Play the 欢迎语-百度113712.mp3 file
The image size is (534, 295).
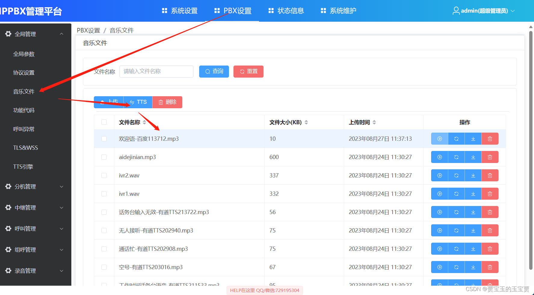(x=440, y=139)
